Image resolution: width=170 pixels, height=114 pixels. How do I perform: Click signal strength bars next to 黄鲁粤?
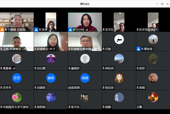click(14, 68)
